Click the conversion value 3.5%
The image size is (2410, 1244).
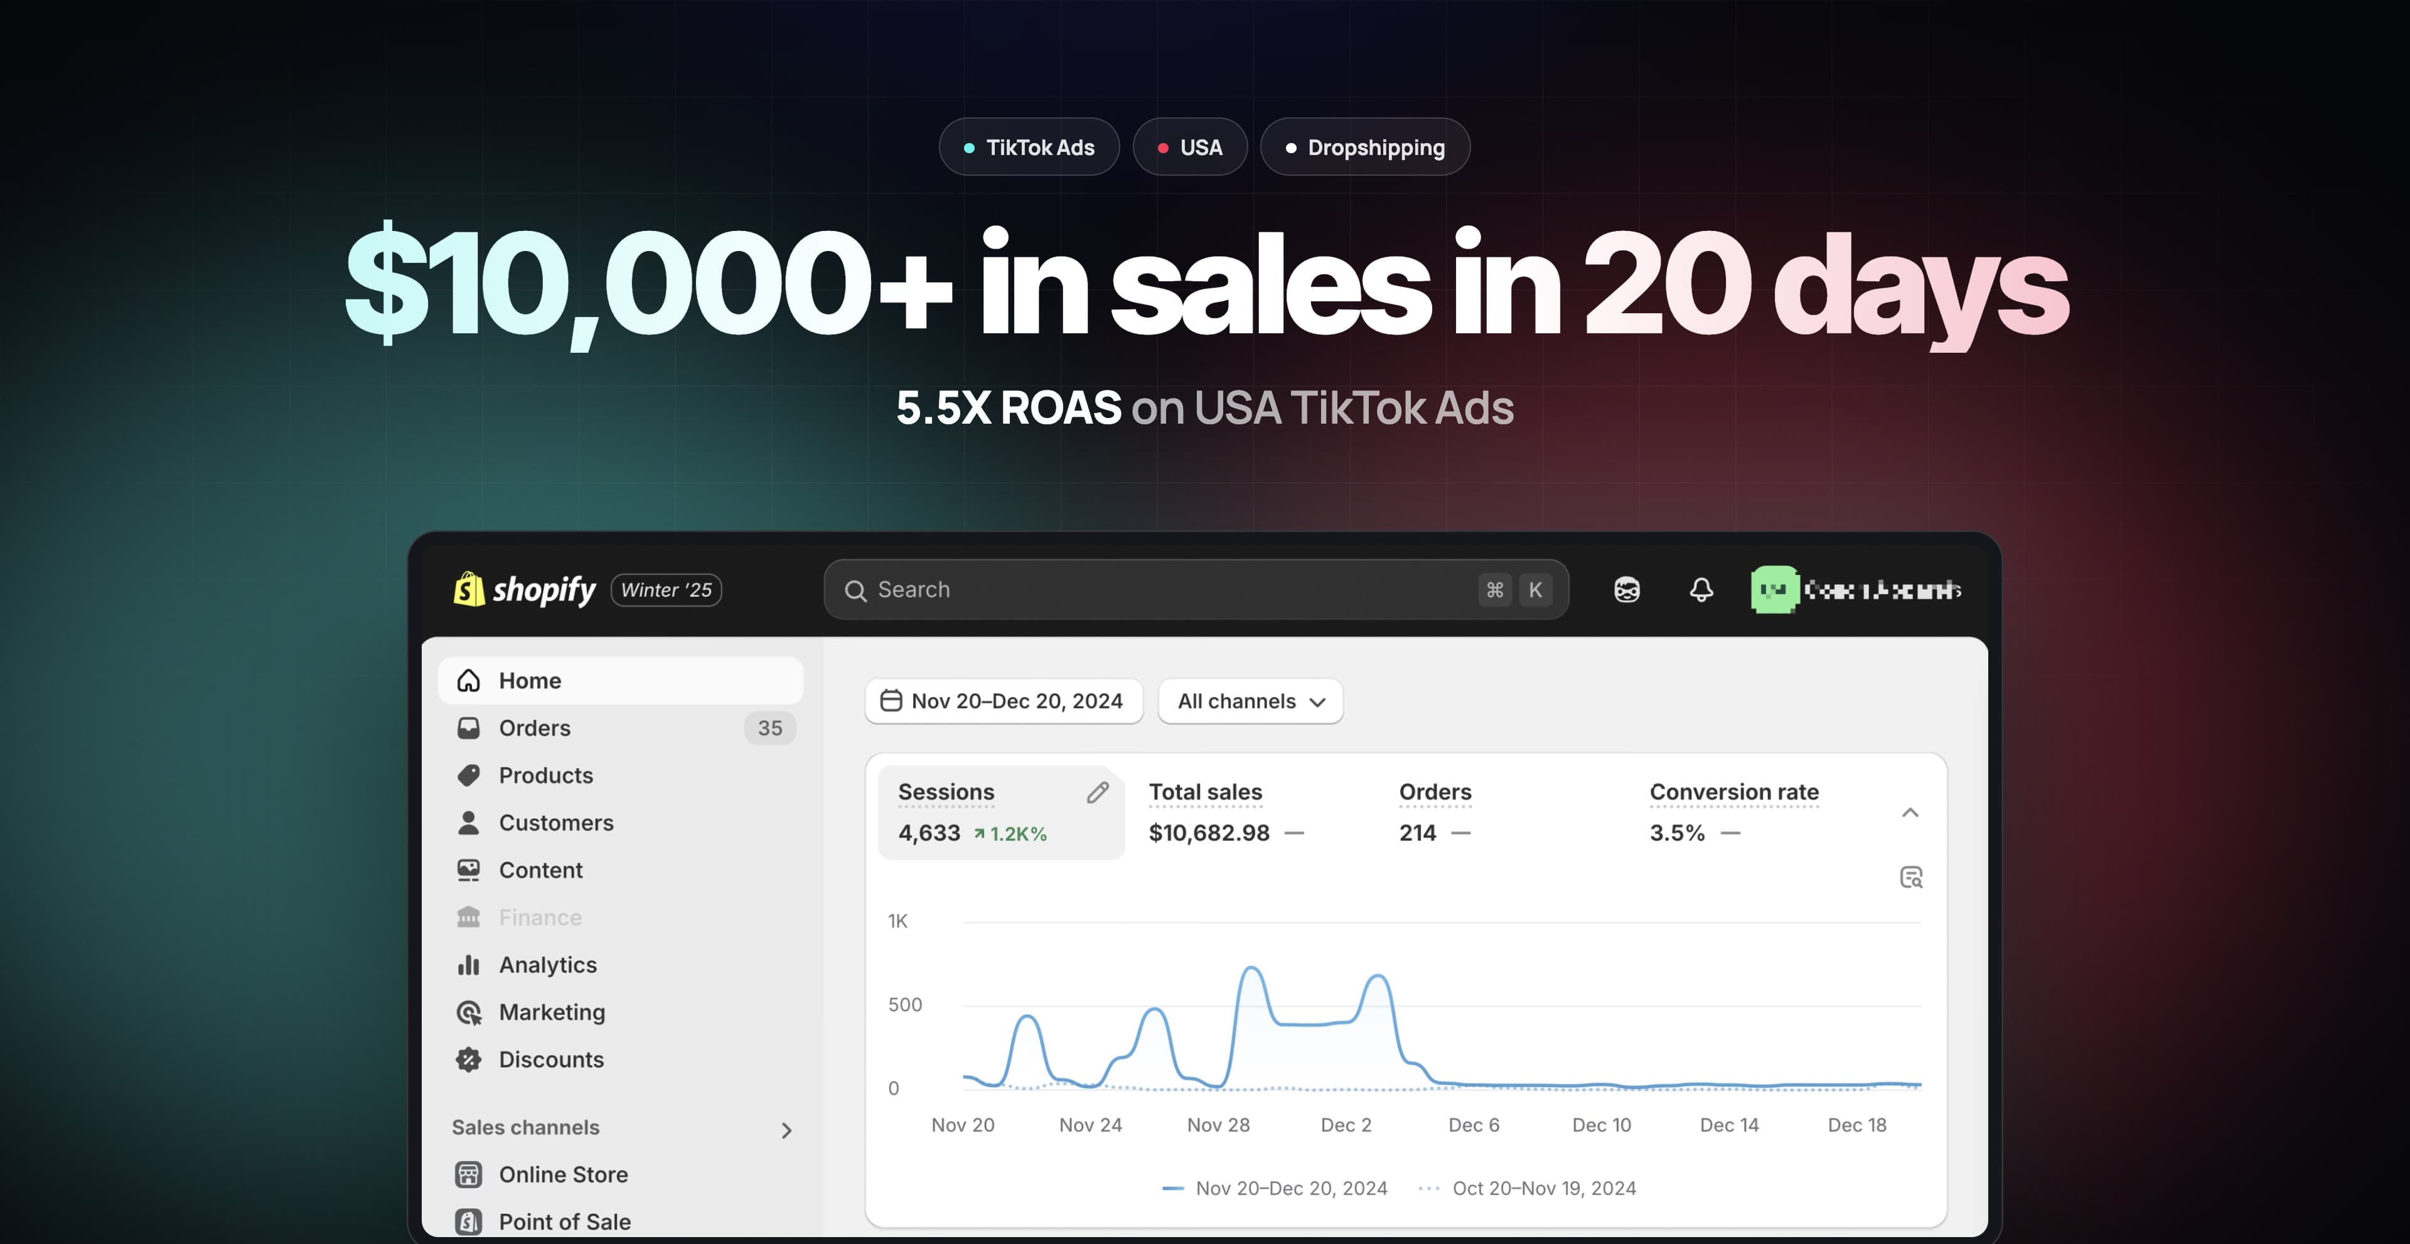[x=1678, y=834]
